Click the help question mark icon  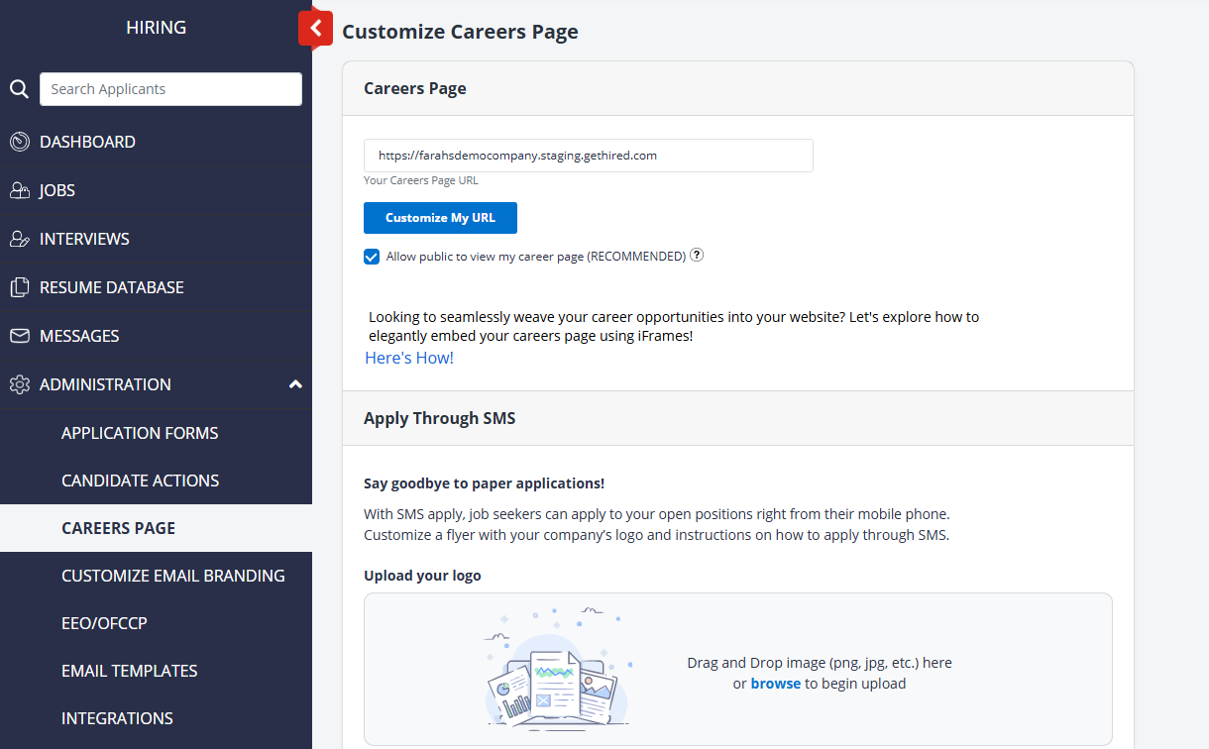(697, 256)
